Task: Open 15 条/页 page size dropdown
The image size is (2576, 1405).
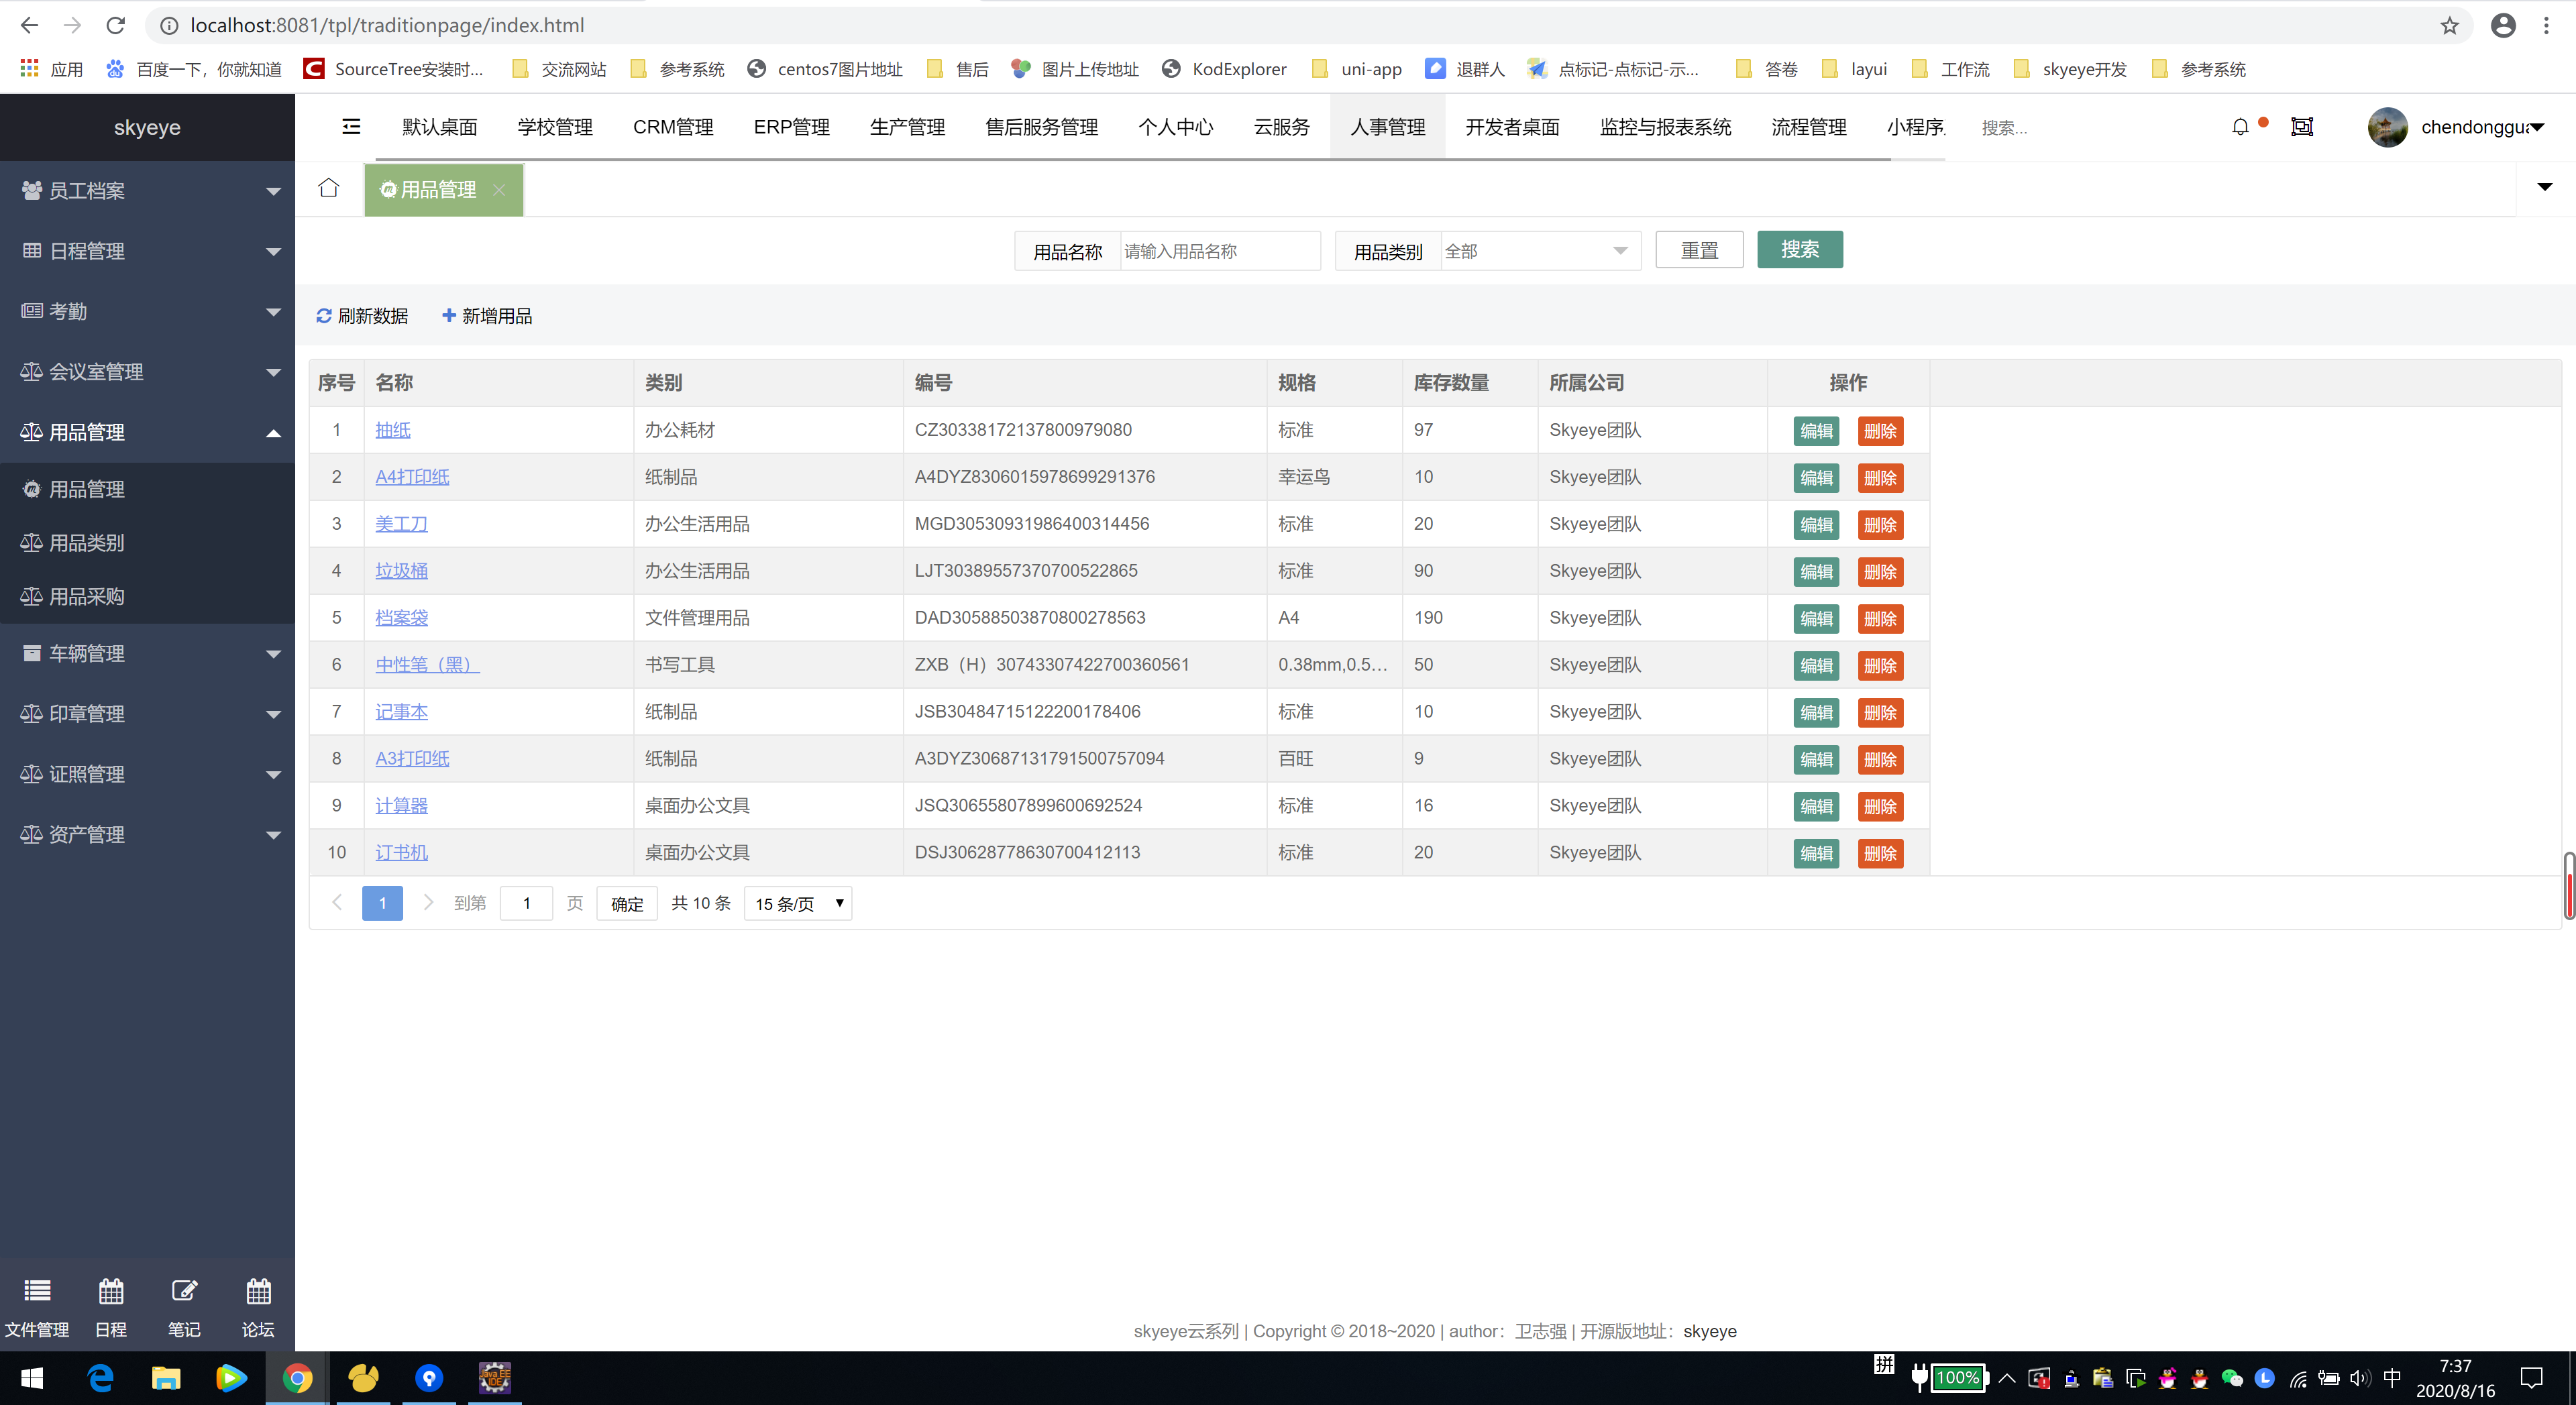Action: click(x=798, y=904)
